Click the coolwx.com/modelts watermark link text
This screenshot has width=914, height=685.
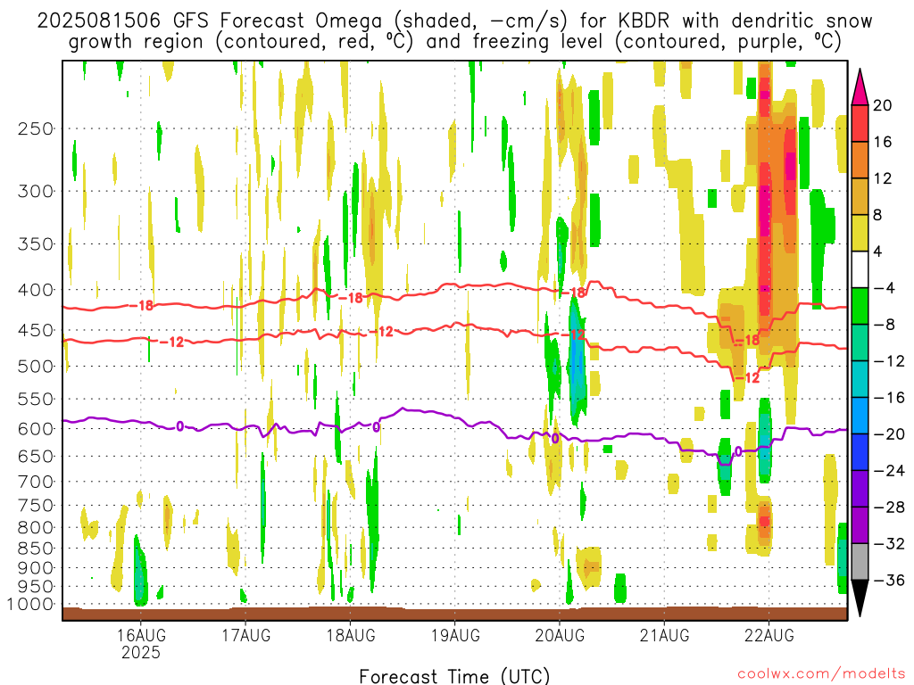[x=821, y=674]
